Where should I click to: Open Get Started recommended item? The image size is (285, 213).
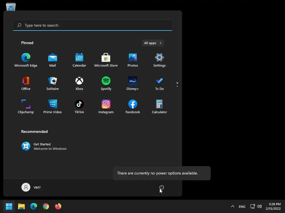tap(44, 146)
